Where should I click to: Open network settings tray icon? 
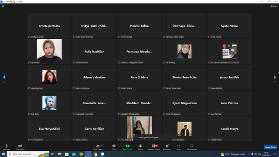256,154
